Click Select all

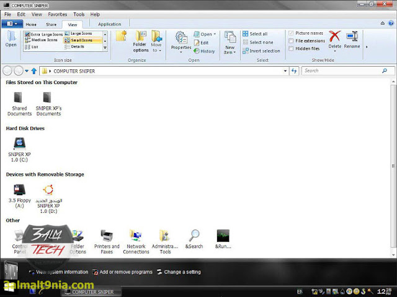(x=255, y=33)
